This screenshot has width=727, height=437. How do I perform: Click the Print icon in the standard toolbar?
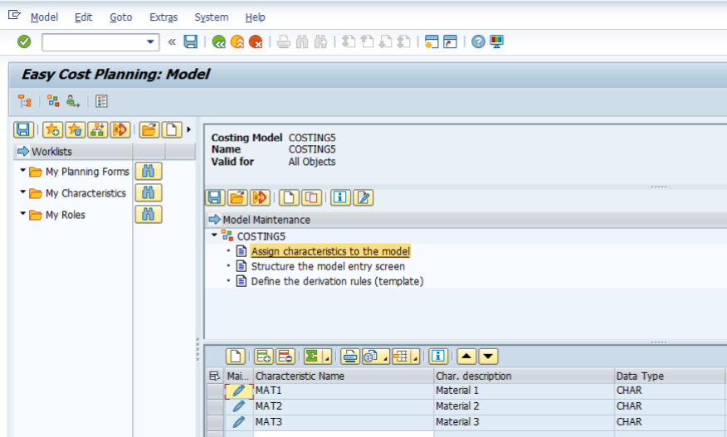coord(284,41)
